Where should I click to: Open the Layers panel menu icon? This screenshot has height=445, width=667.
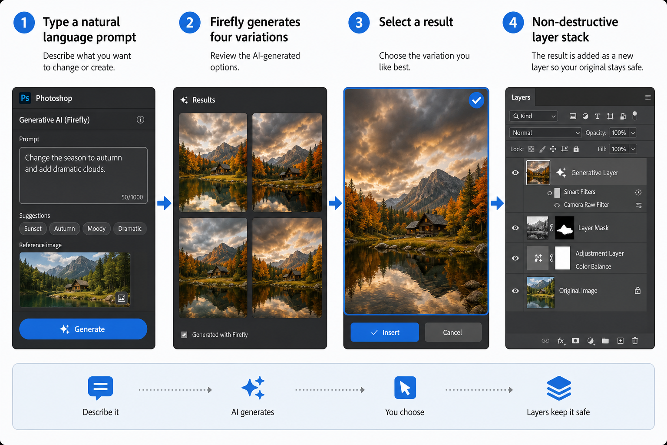[648, 97]
